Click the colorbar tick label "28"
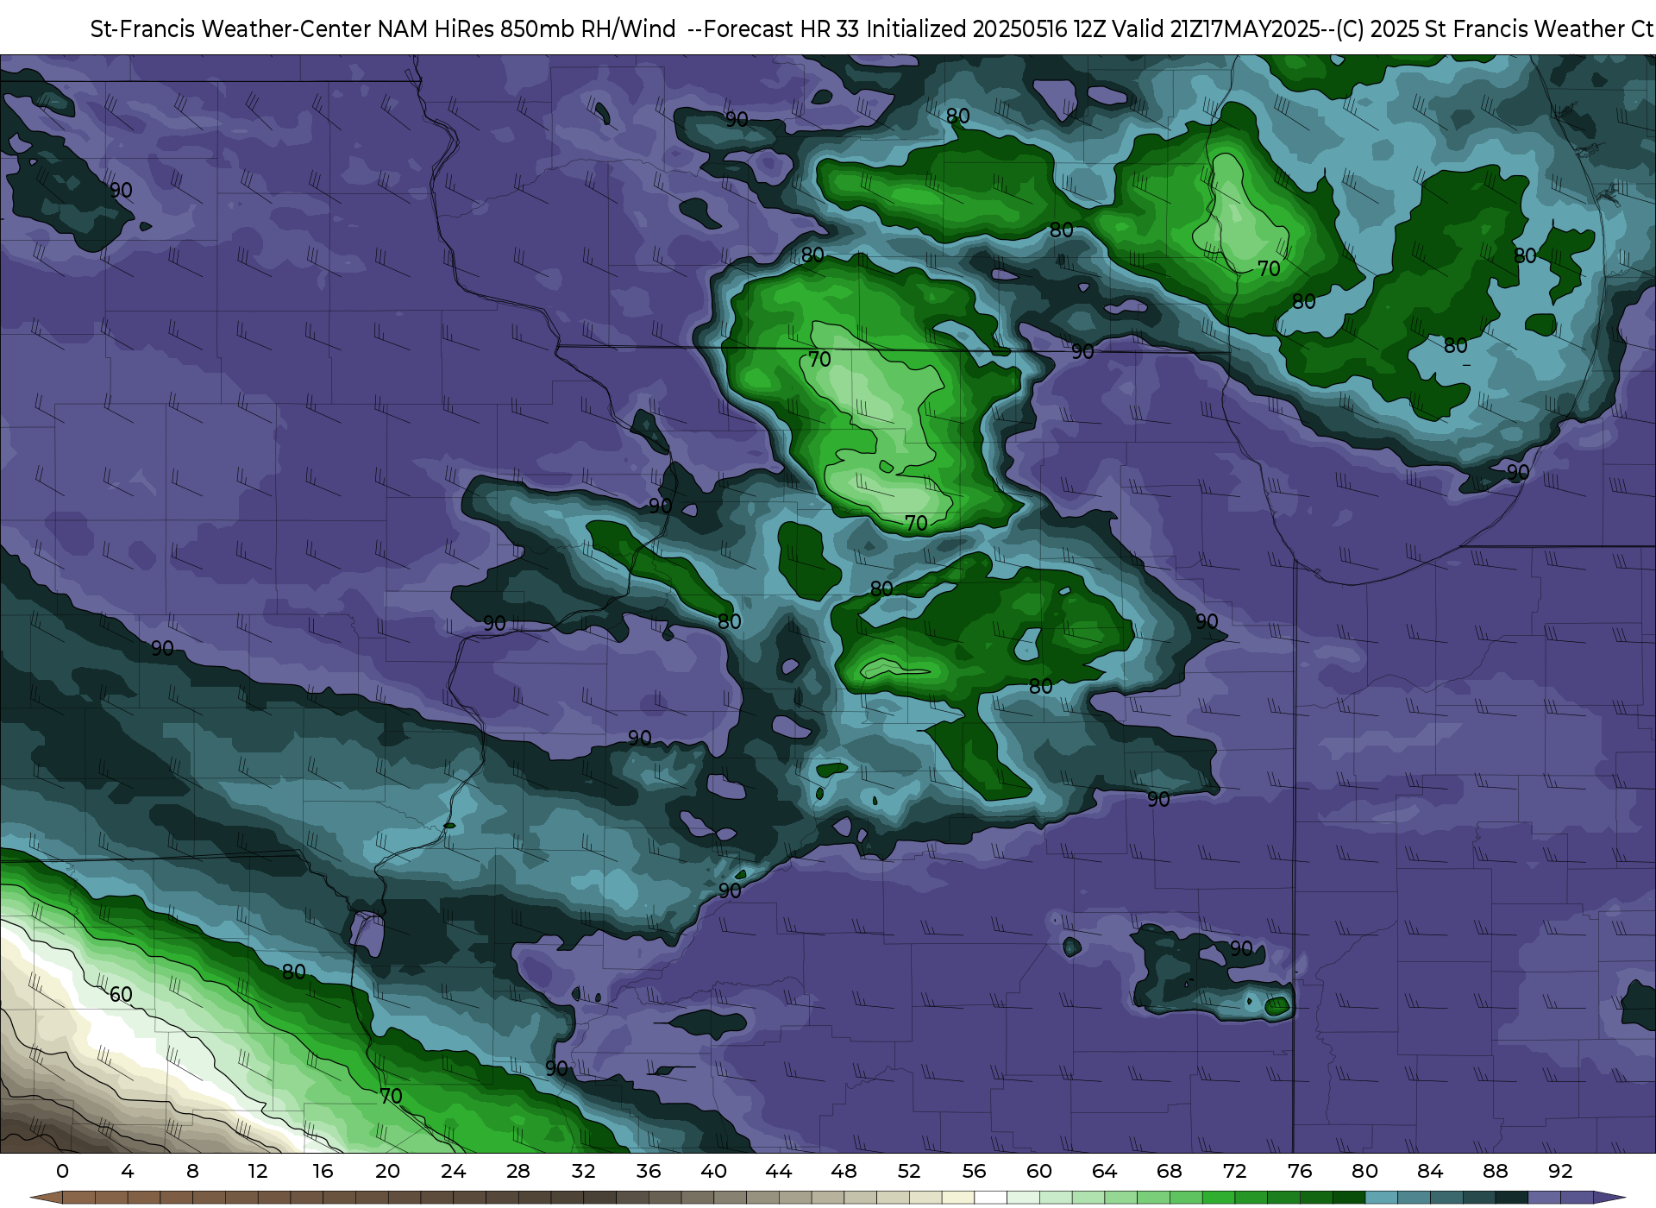The image size is (1656, 1208). (518, 1172)
